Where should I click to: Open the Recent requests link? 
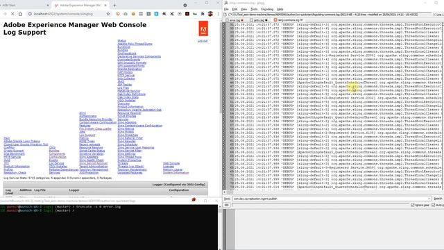pos(89,144)
